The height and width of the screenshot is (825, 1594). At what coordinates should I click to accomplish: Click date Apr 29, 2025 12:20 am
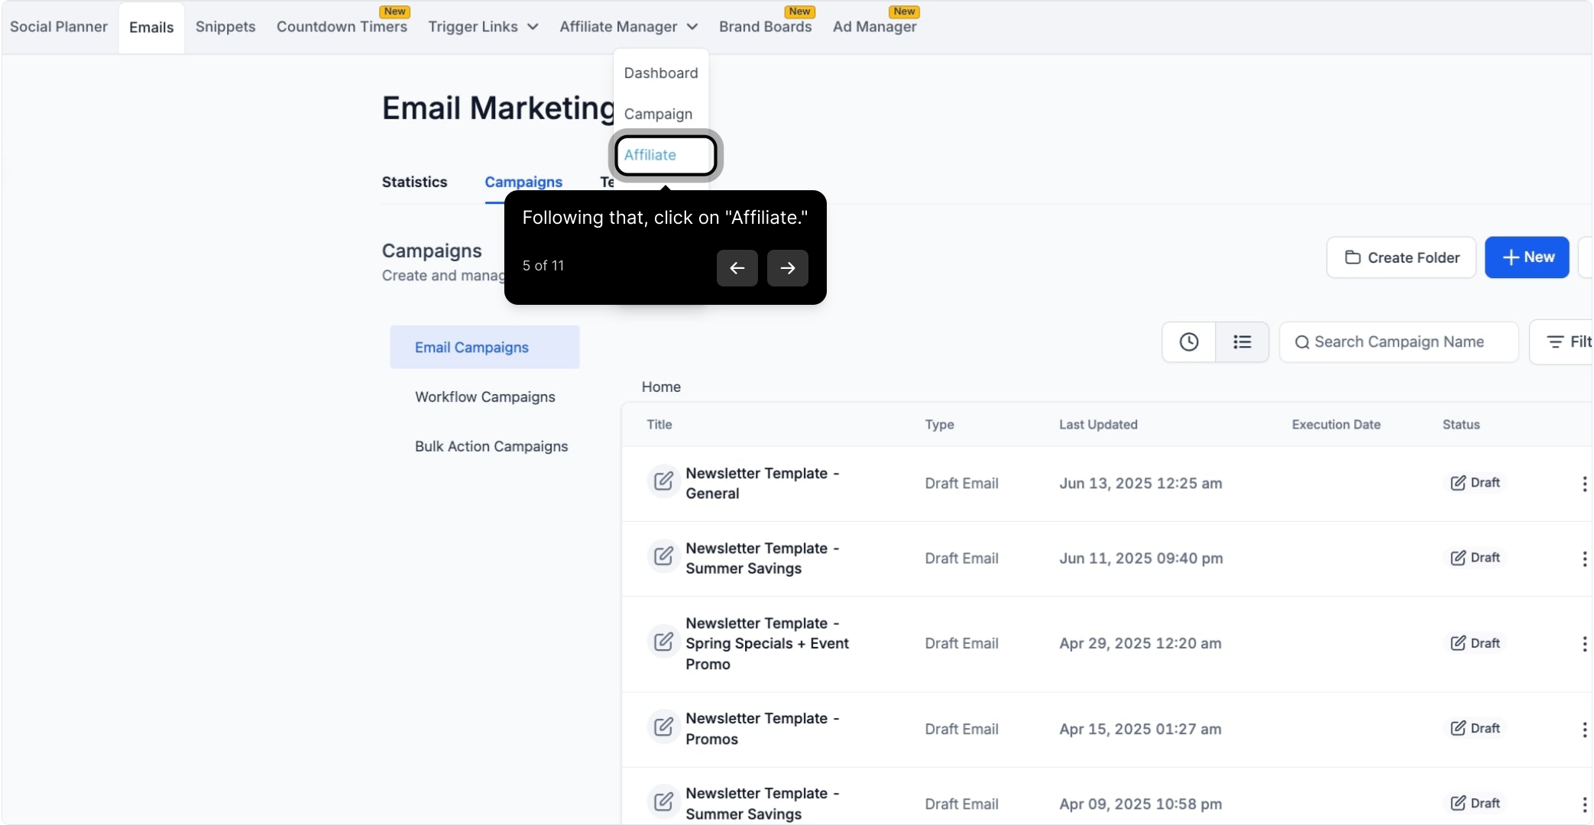tap(1140, 644)
